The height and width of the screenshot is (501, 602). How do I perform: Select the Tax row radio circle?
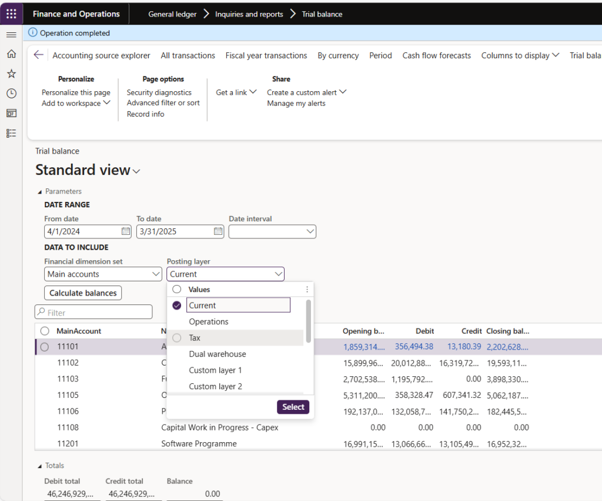tap(176, 337)
